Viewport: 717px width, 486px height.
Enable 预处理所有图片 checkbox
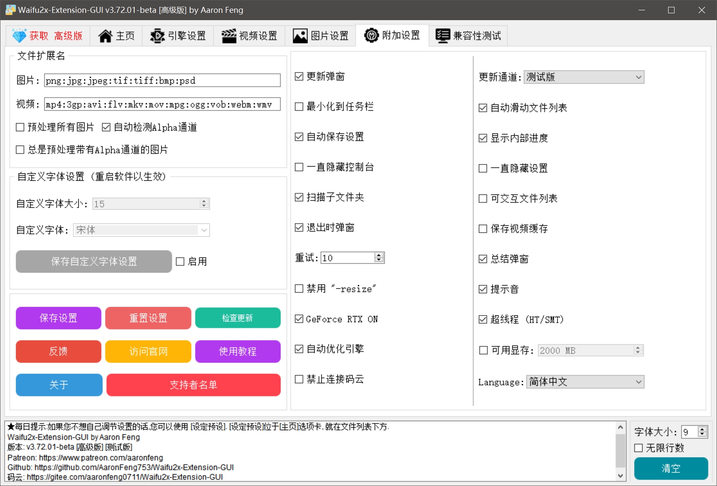[x=55, y=127]
